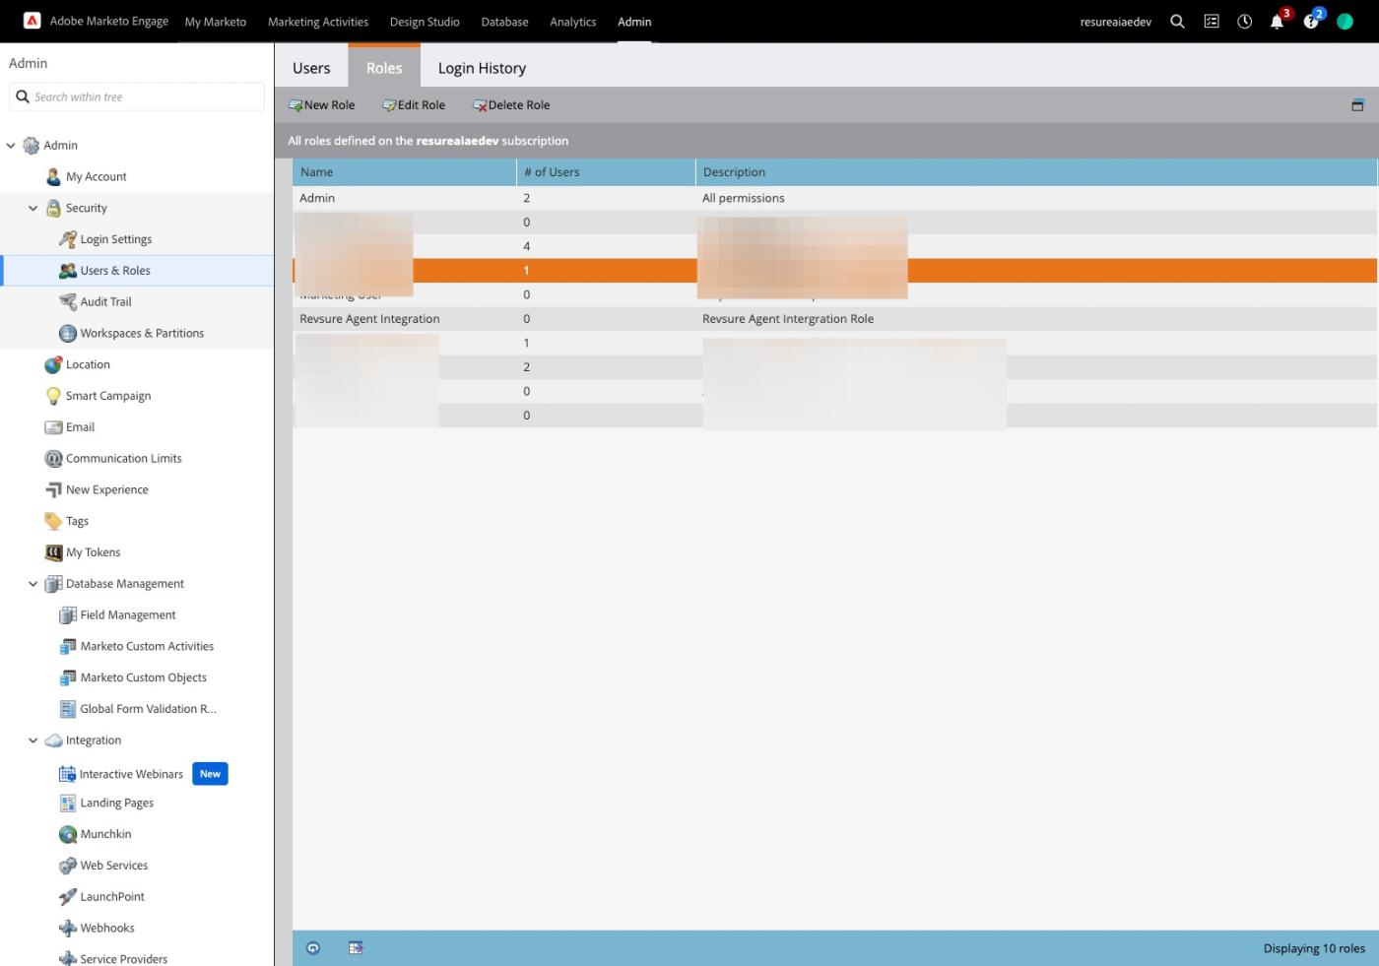Click the Edit Role button
This screenshot has width=1379, height=966.
tap(414, 105)
